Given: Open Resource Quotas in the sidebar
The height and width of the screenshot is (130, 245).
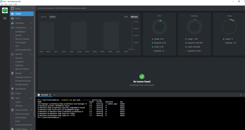Looking at the screenshot, I should (x=22, y=39).
